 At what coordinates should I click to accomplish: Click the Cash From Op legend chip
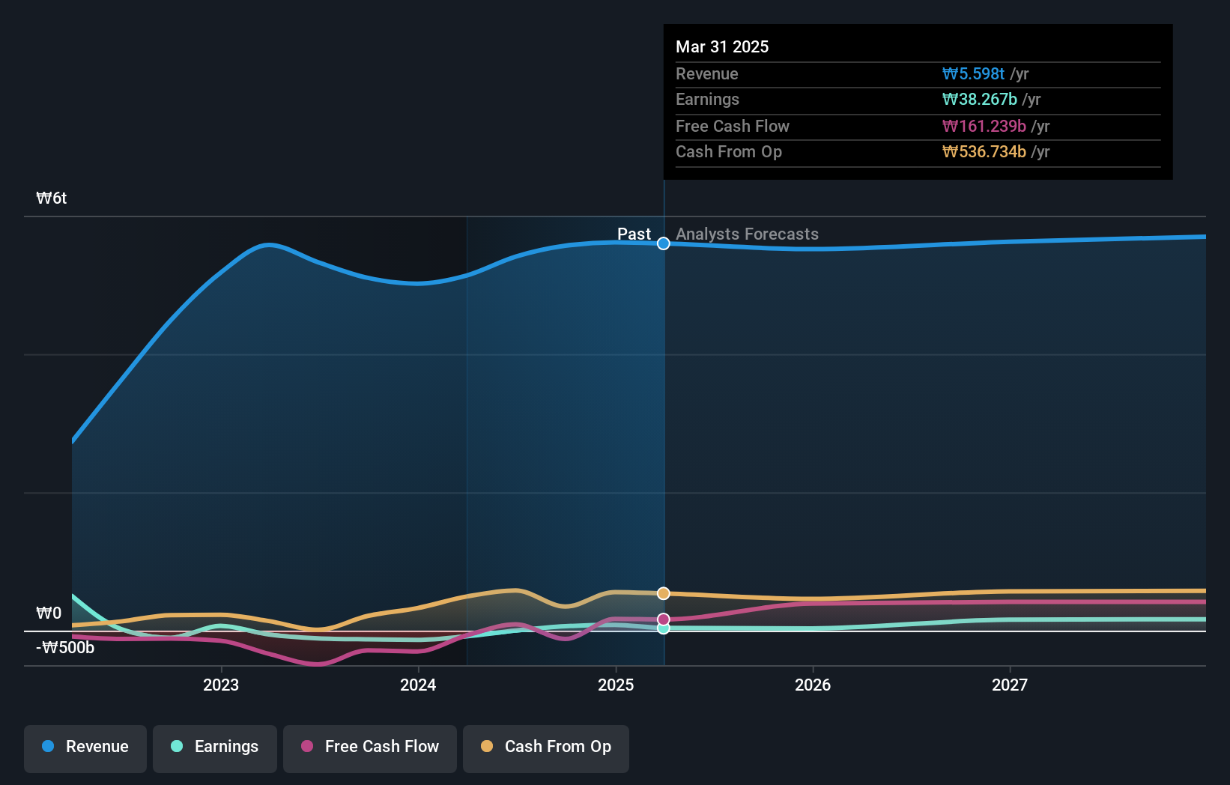[545, 748]
